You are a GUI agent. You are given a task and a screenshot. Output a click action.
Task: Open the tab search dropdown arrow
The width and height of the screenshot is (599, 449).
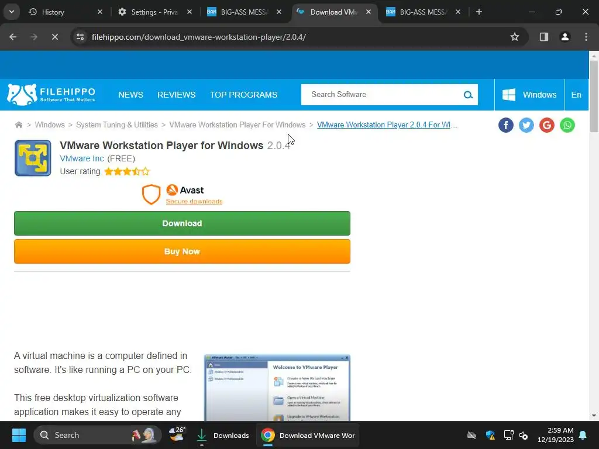coord(12,12)
